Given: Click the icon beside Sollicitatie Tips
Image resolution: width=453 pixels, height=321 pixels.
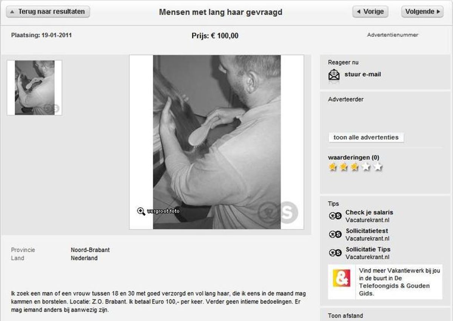Looking at the screenshot, I should click(x=335, y=253).
